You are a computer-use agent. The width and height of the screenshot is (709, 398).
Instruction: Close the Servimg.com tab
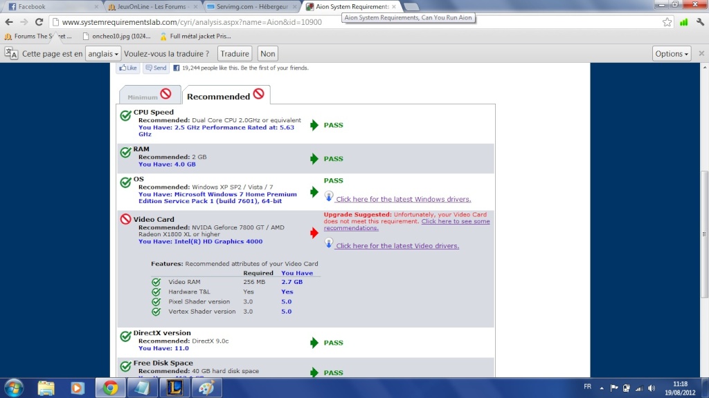(x=294, y=7)
